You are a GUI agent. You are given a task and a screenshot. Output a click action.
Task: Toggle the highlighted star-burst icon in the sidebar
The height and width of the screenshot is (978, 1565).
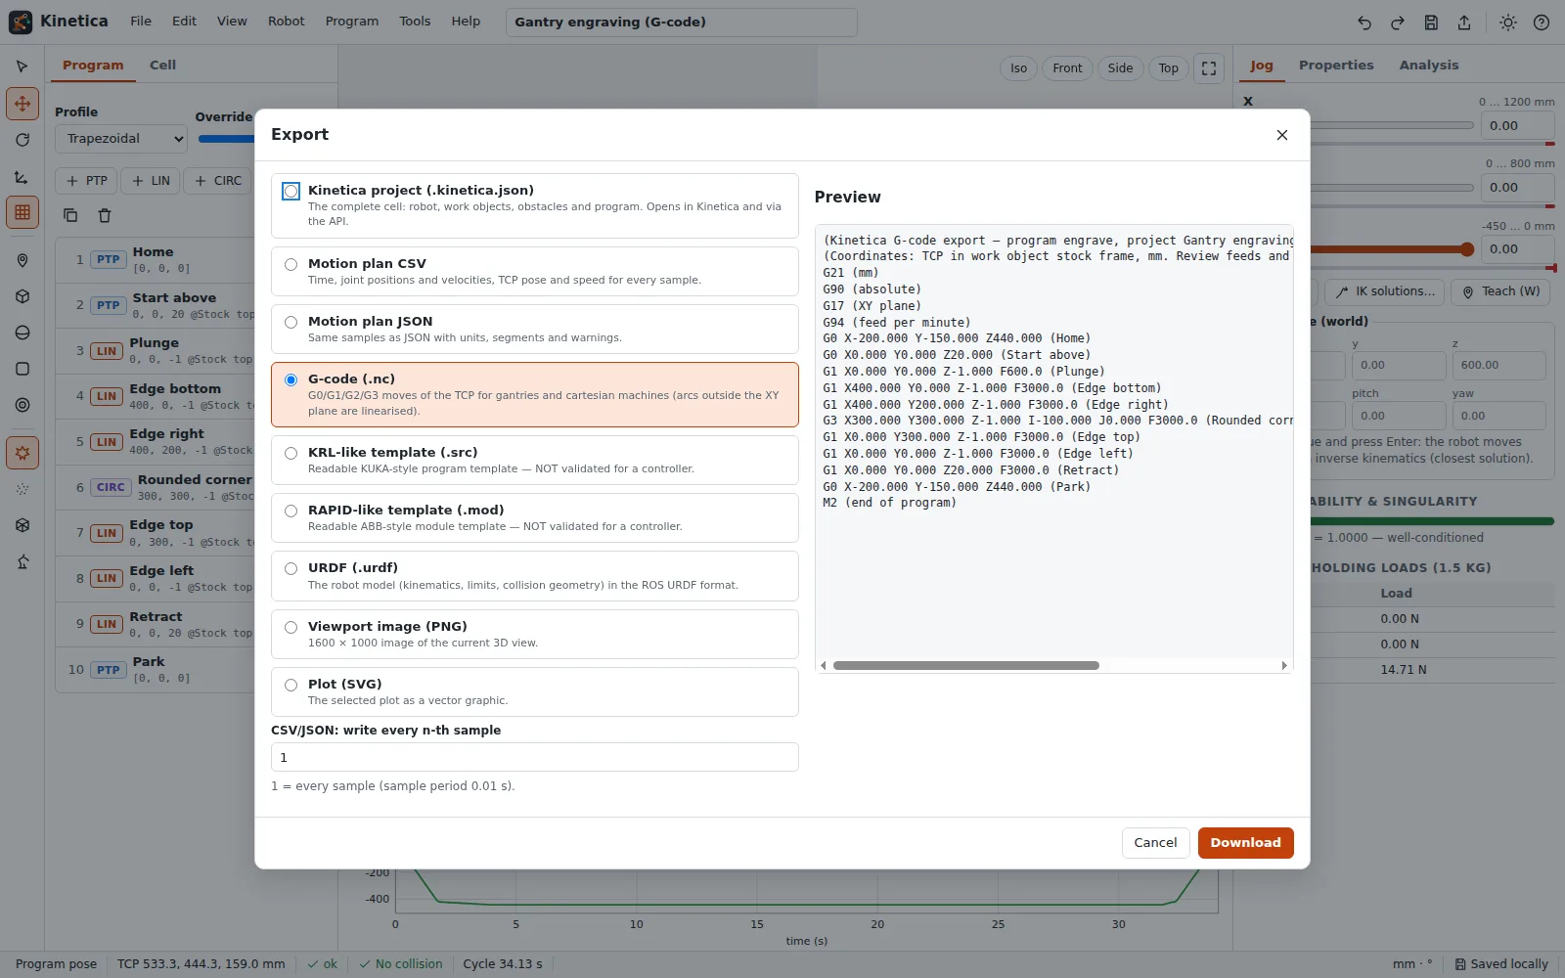click(22, 453)
